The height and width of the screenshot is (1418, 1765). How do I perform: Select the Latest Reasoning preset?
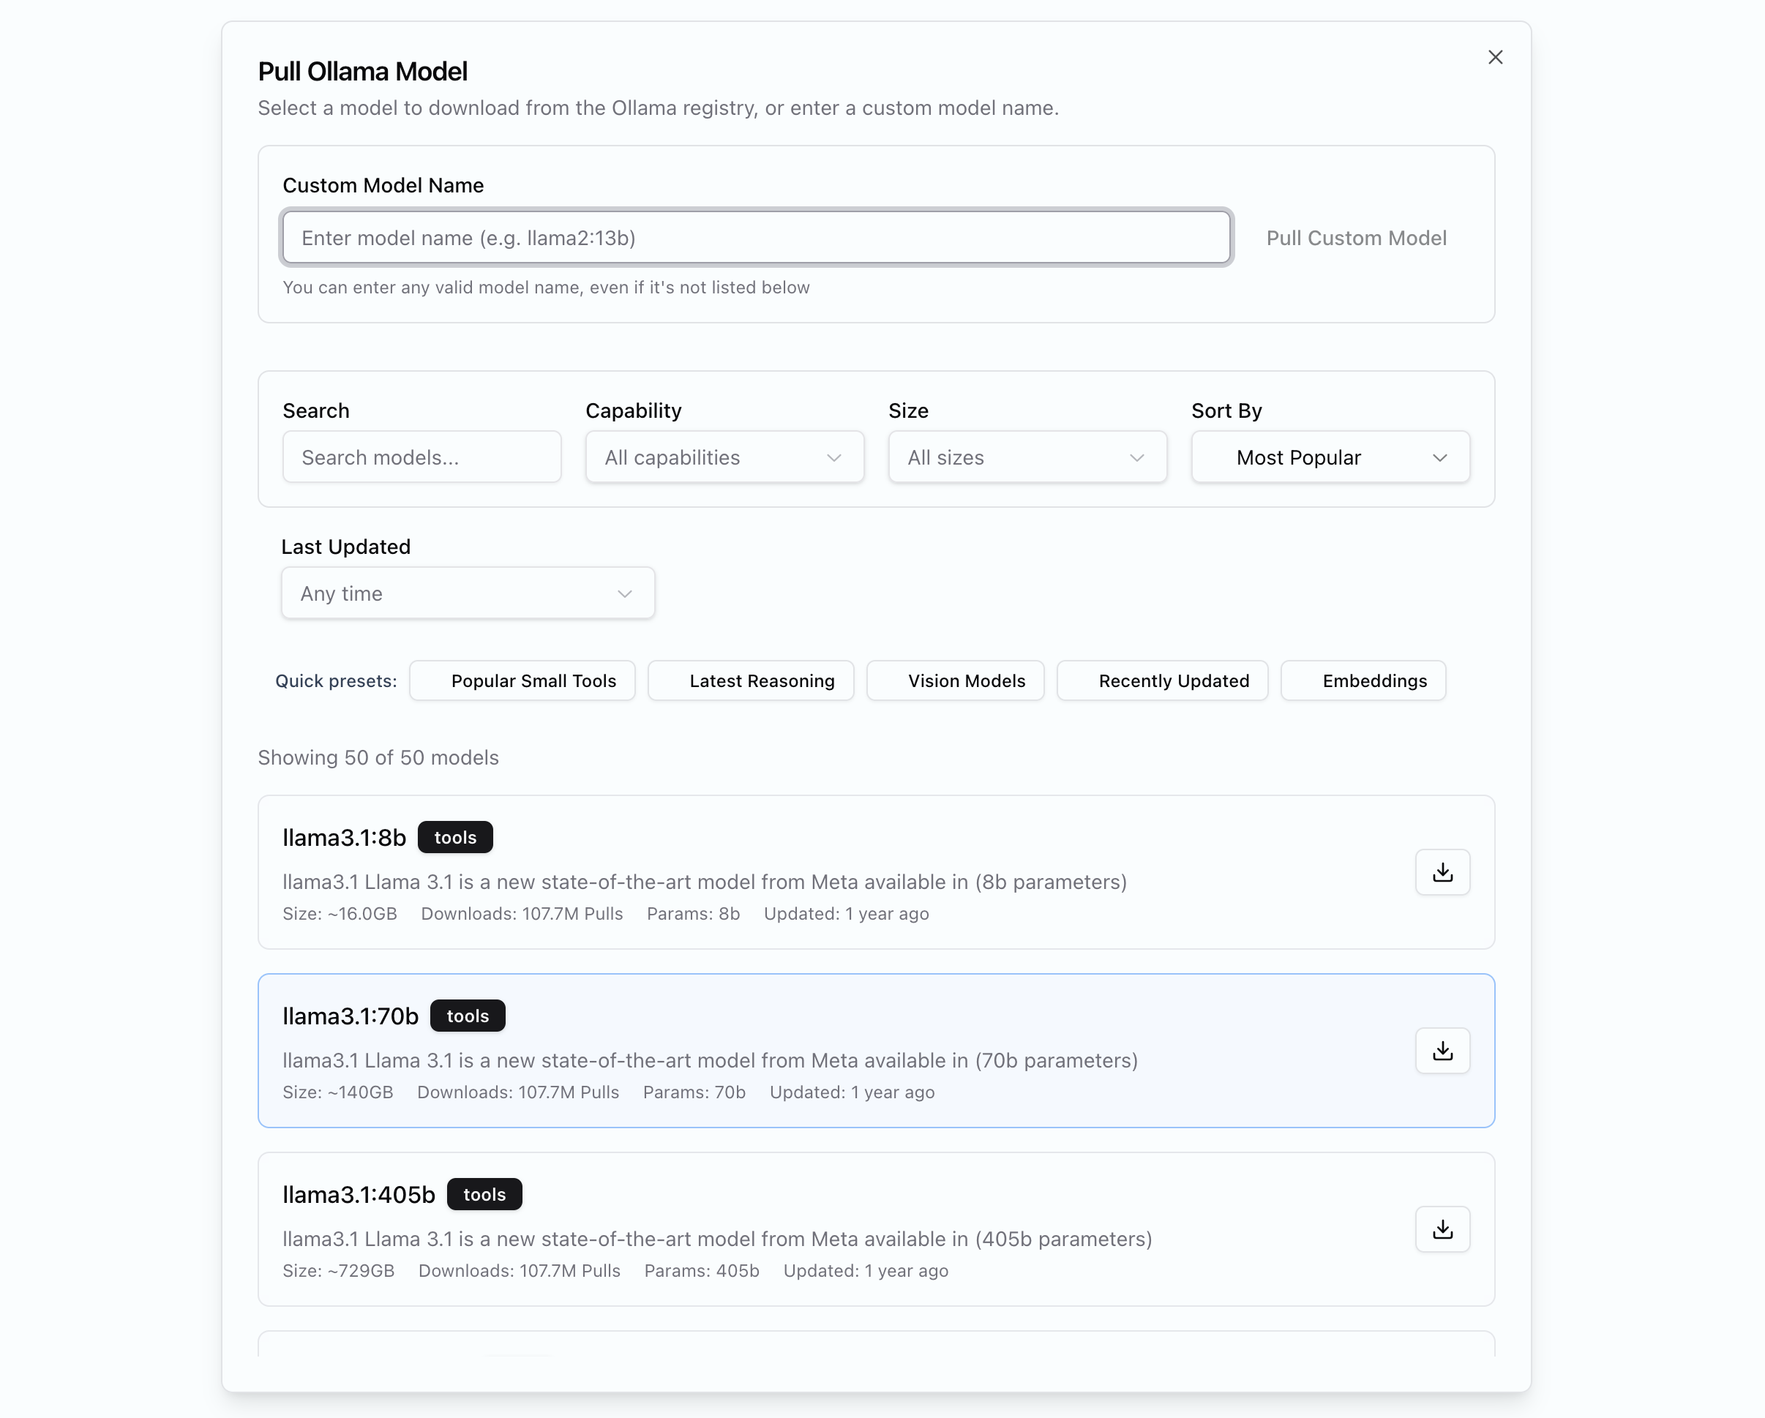750,680
